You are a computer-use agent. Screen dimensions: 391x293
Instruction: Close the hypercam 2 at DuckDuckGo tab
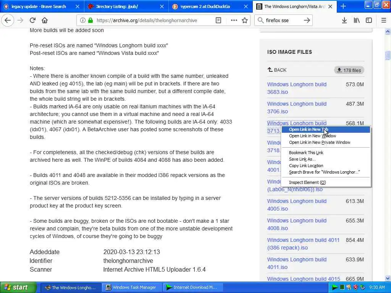(246, 6)
